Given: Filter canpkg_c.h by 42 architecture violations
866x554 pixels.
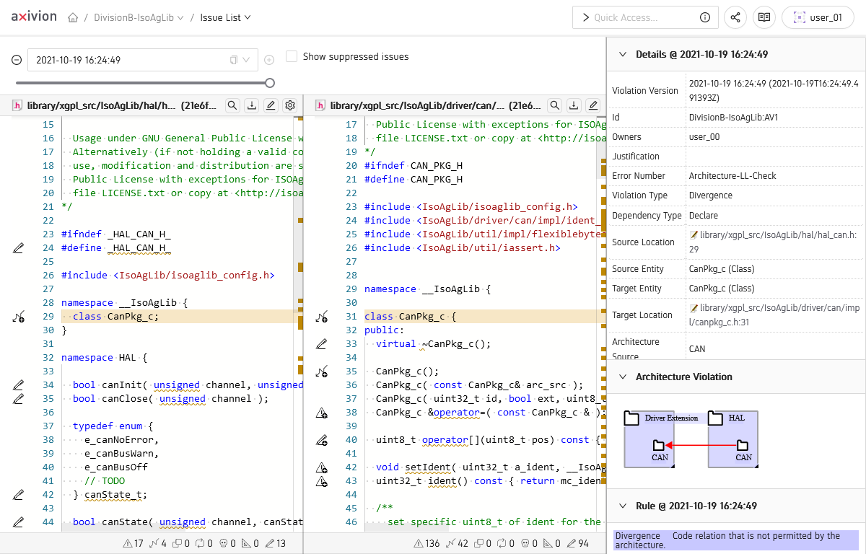Looking at the screenshot, I should (458, 543).
